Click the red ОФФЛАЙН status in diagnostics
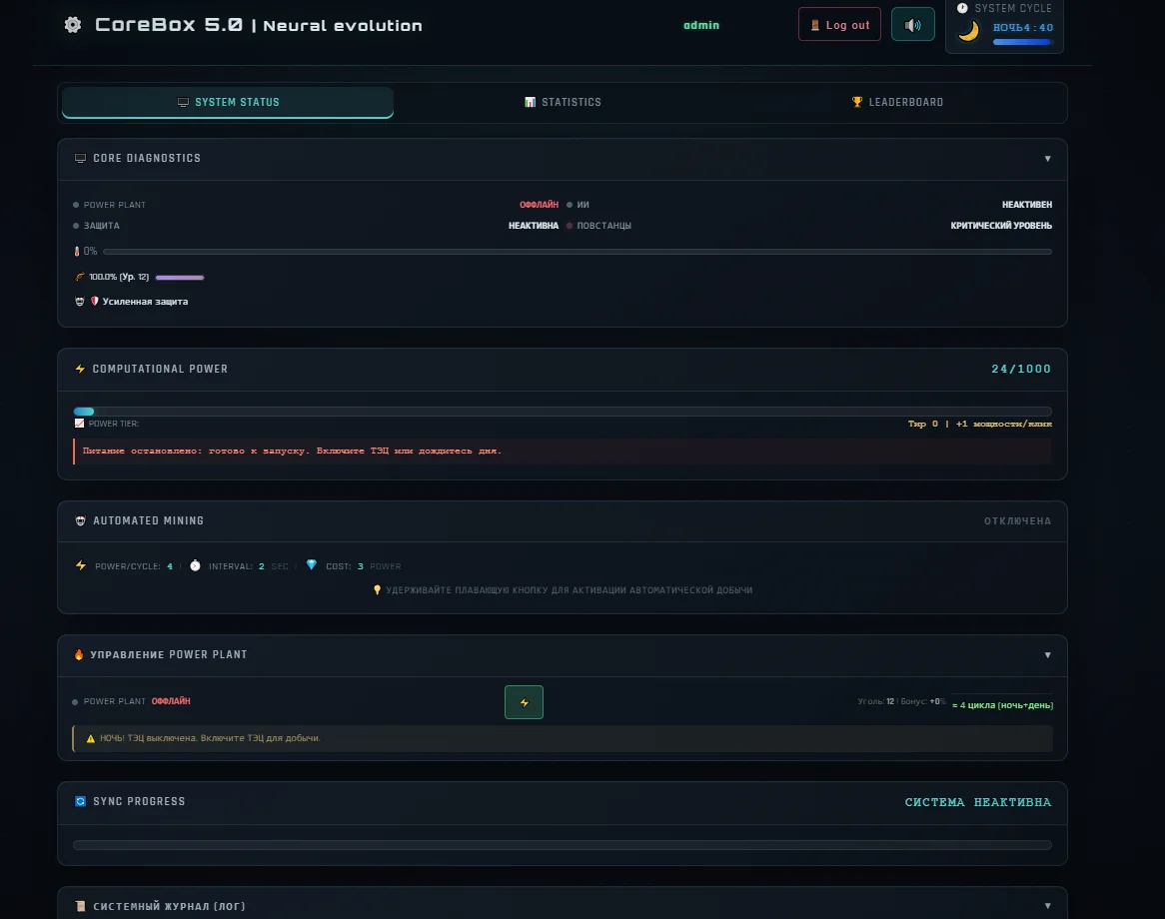The width and height of the screenshot is (1165, 919). click(539, 205)
